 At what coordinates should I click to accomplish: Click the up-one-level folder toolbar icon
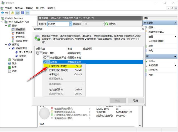[13, 13]
